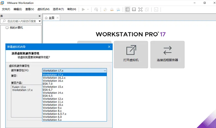Viewport: 216px width, 128px height.
Task: Toggle the library sidebar view icon
Action: click(x=127, y=9)
